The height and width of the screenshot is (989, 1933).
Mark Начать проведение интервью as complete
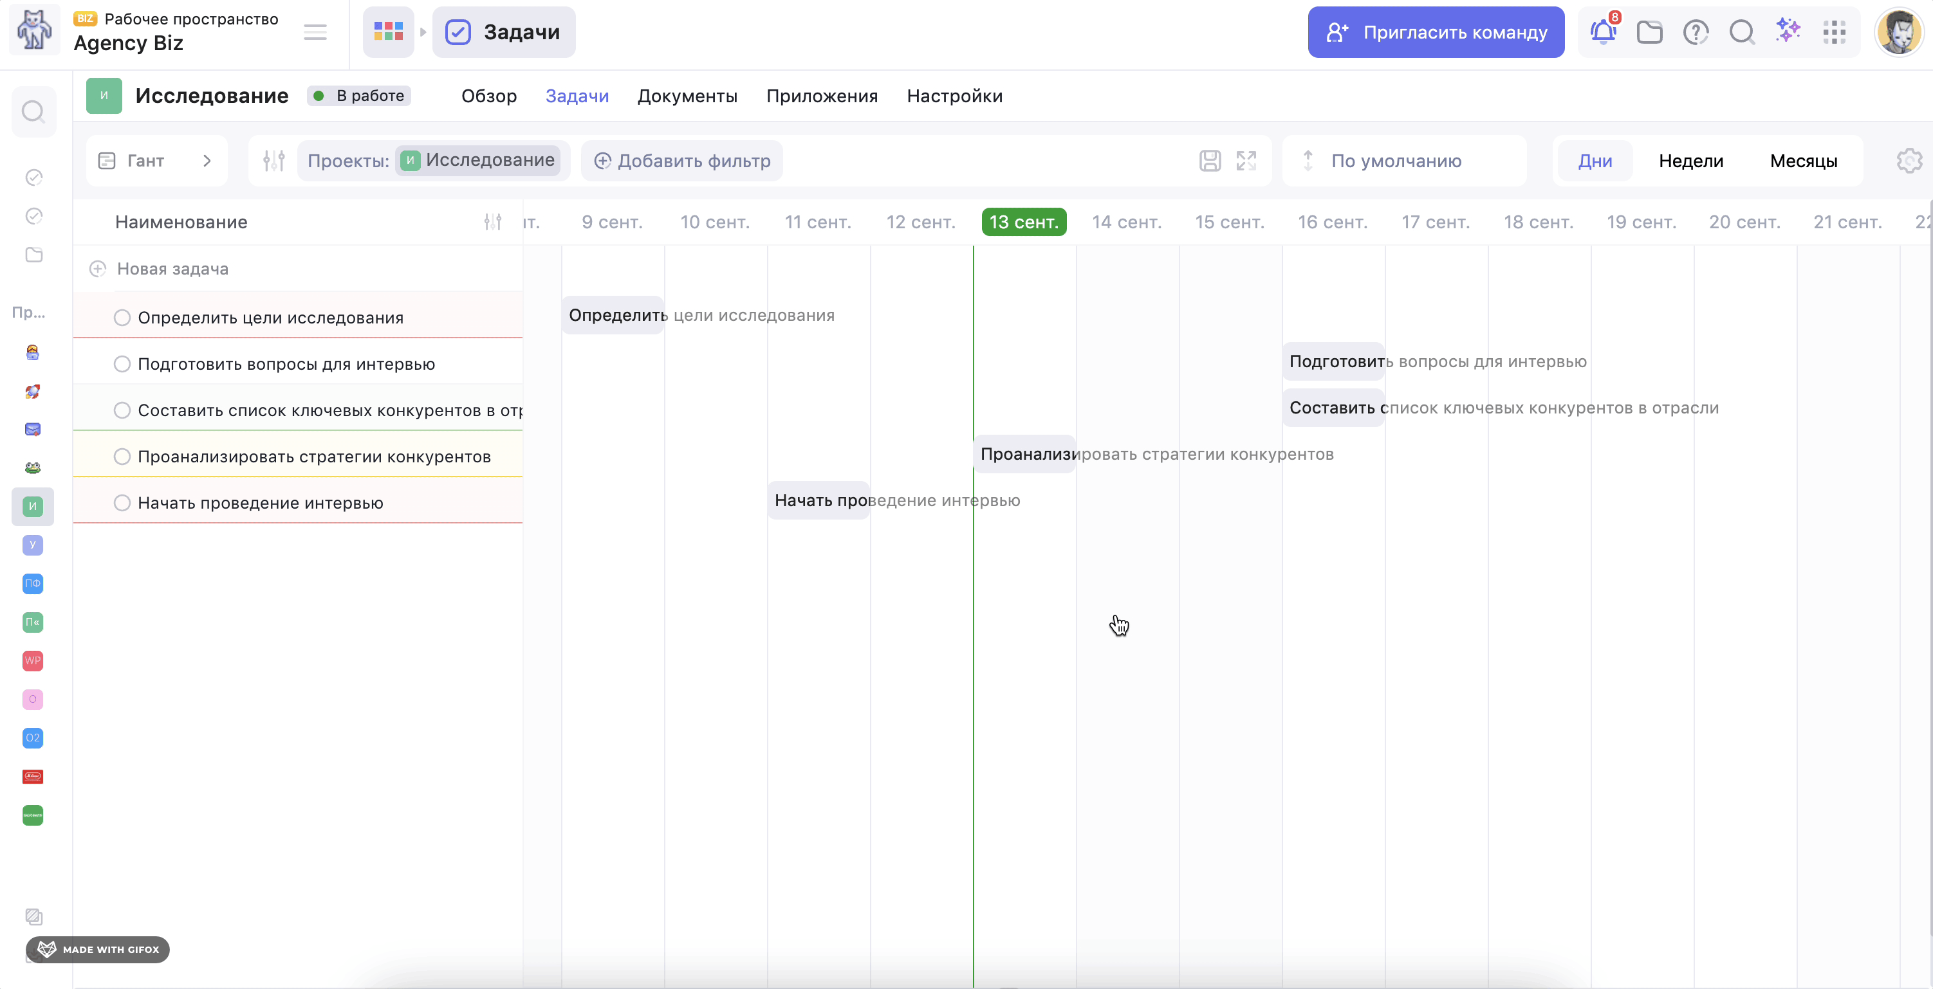click(x=122, y=503)
